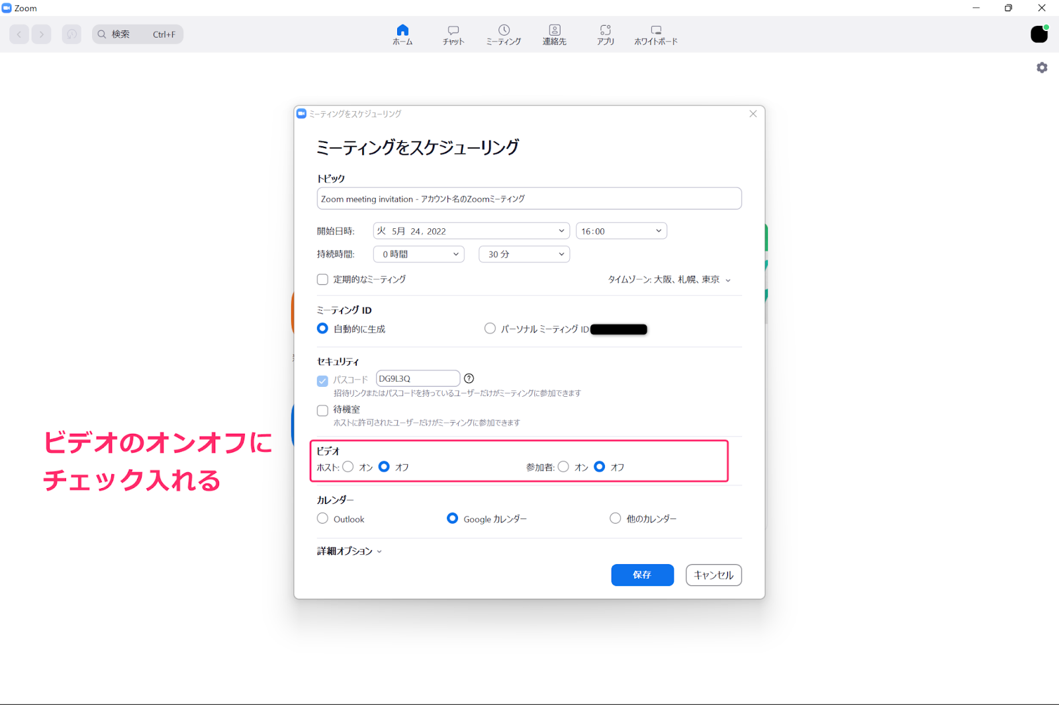1059x705 pixels.
Task: Open the アプリ tab
Action: (x=606, y=34)
